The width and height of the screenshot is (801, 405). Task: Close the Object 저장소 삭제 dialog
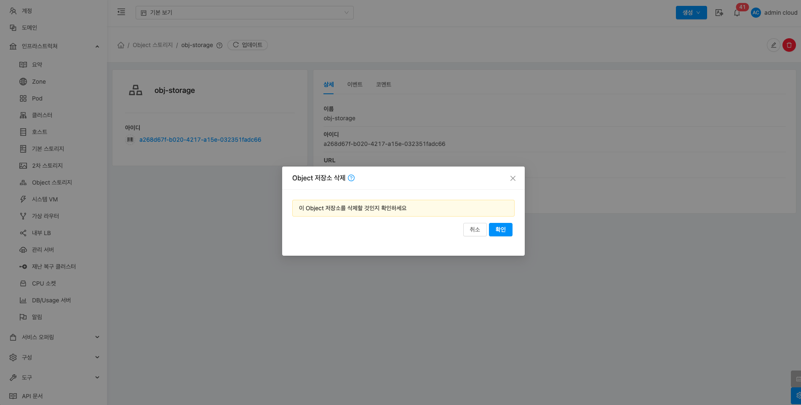pyautogui.click(x=513, y=178)
